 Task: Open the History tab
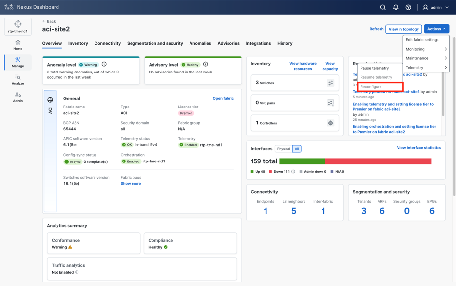[x=285, y=43]
